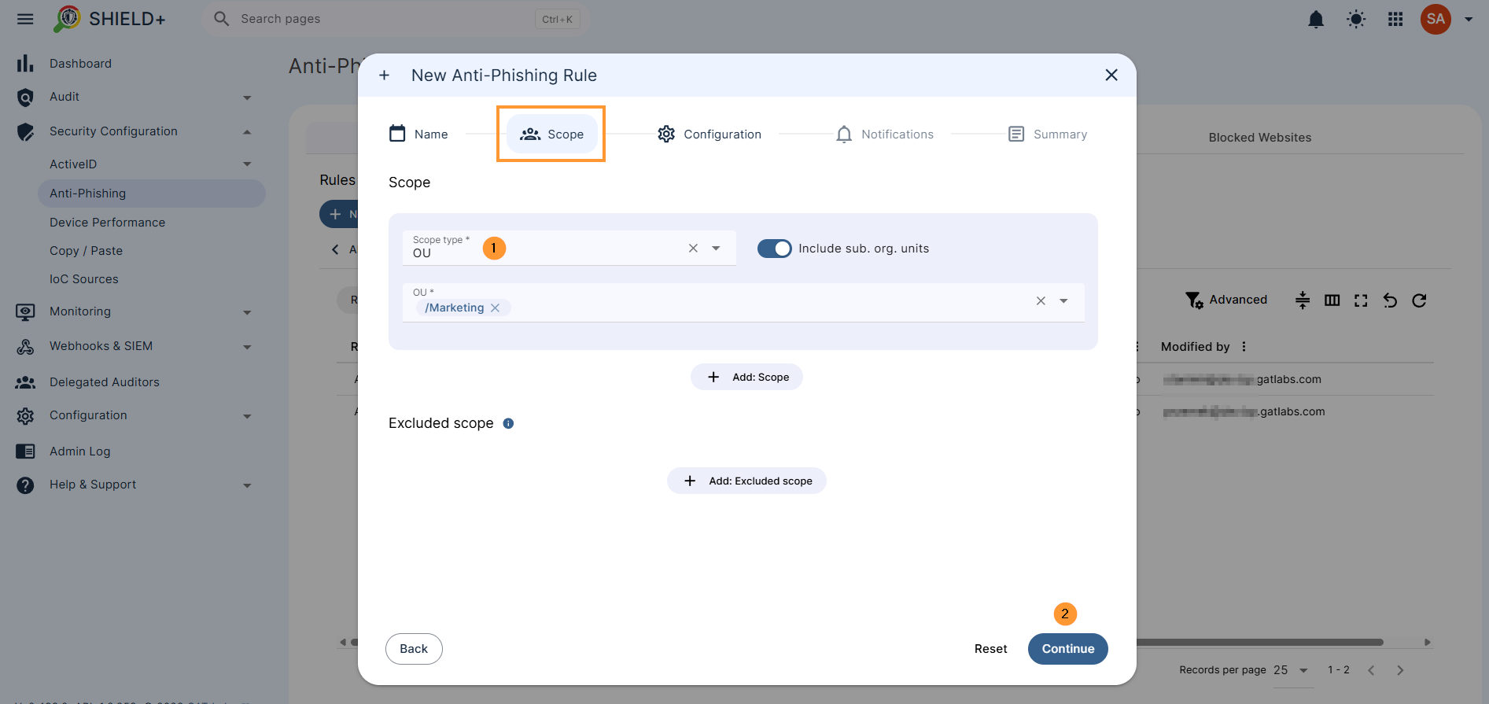Screen dimensions: 1489x704
Task: Refresh the rules table
Action: (x=1419, y=300)
